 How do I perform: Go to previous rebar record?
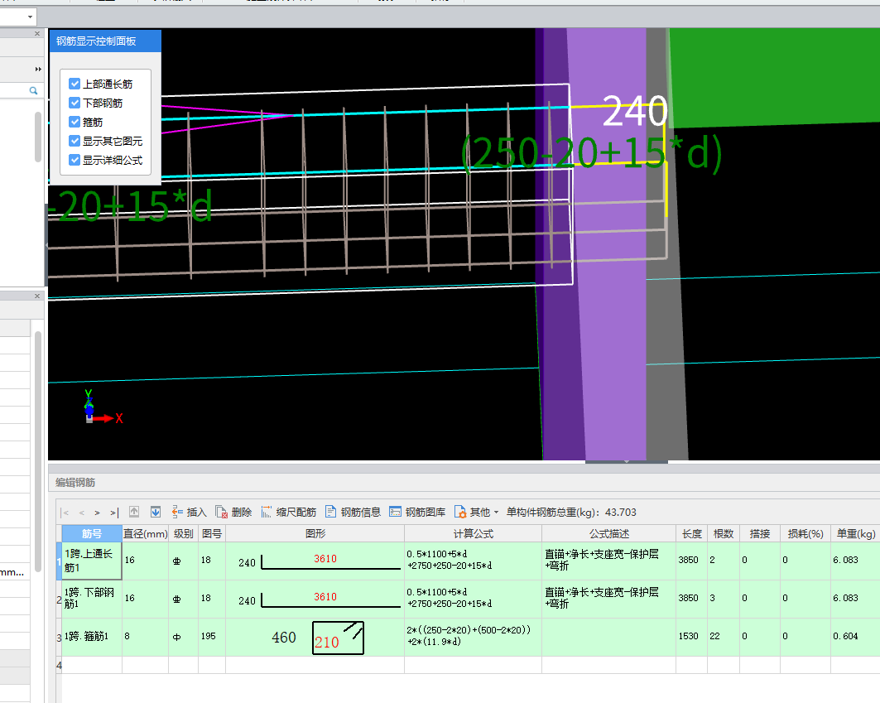coord(82,513)
